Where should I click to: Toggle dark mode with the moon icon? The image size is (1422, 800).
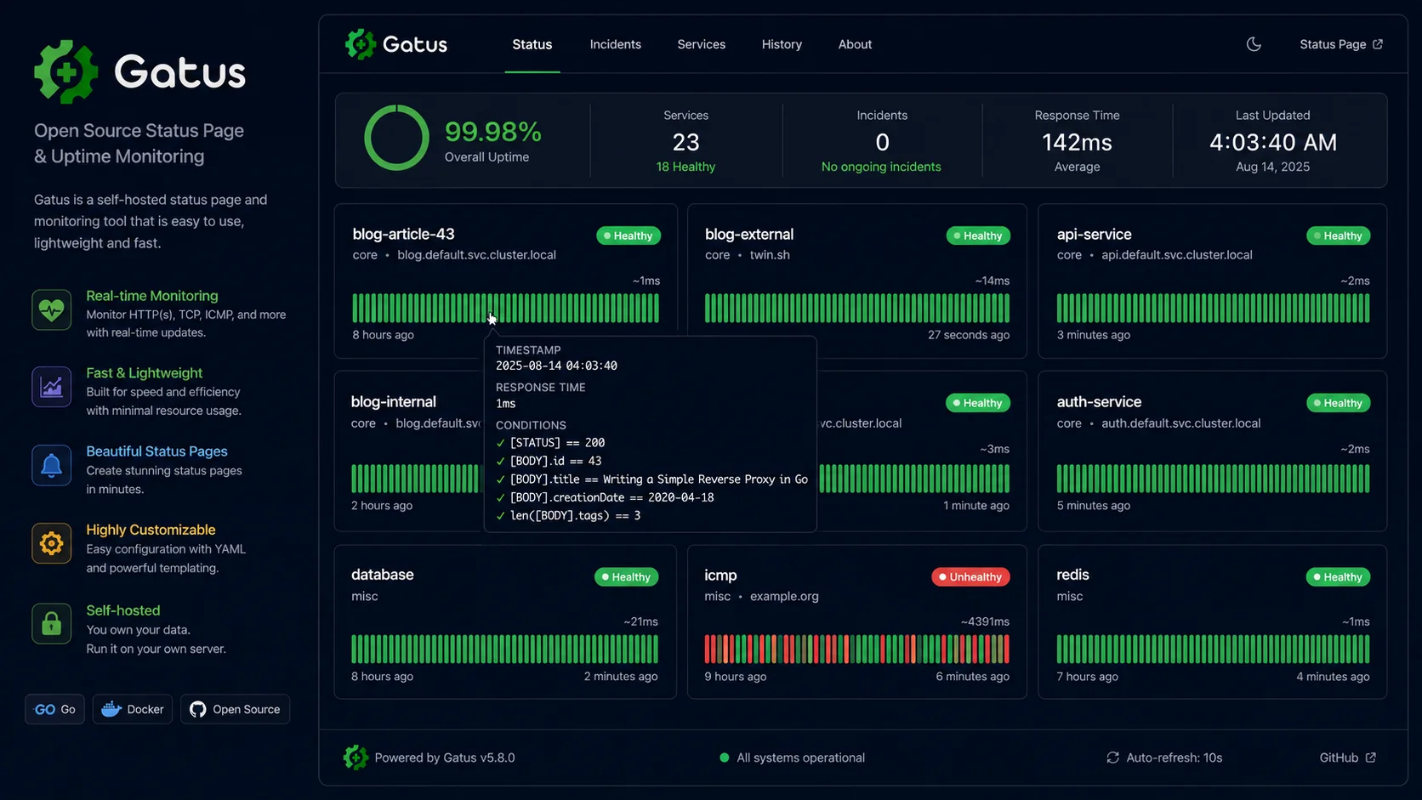(1254, 44)
